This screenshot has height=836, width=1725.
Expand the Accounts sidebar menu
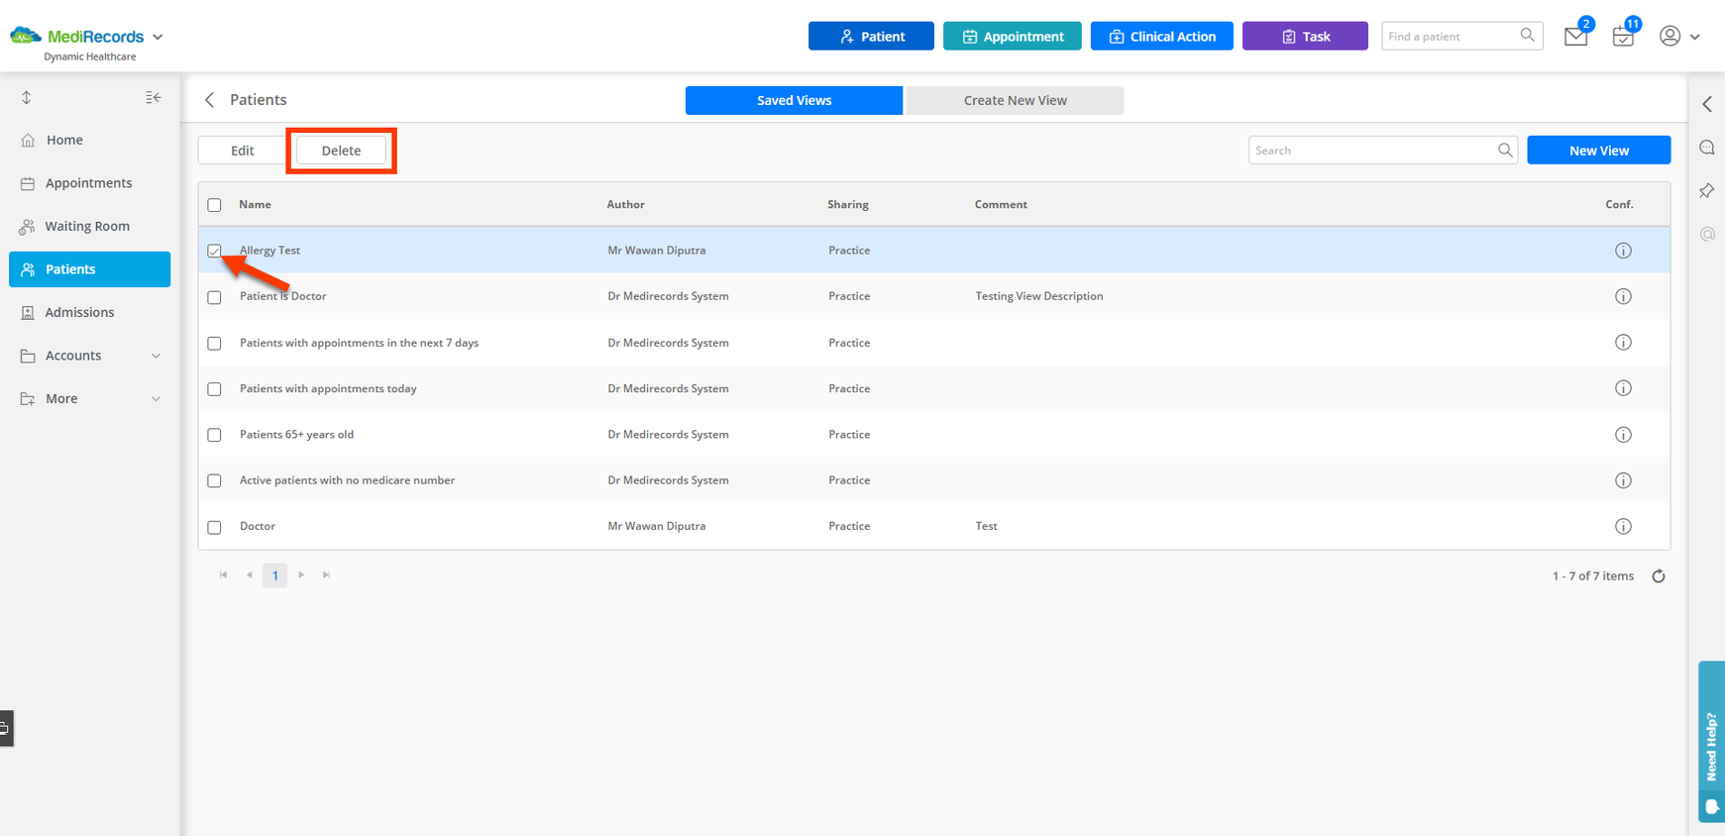point(89,356)
